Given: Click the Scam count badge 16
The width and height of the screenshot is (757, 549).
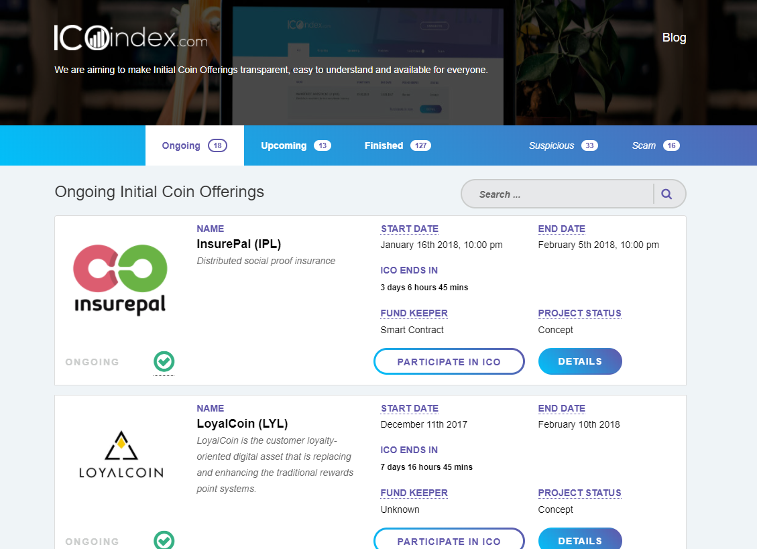Looking at the screenshot, I should point(671,145).
